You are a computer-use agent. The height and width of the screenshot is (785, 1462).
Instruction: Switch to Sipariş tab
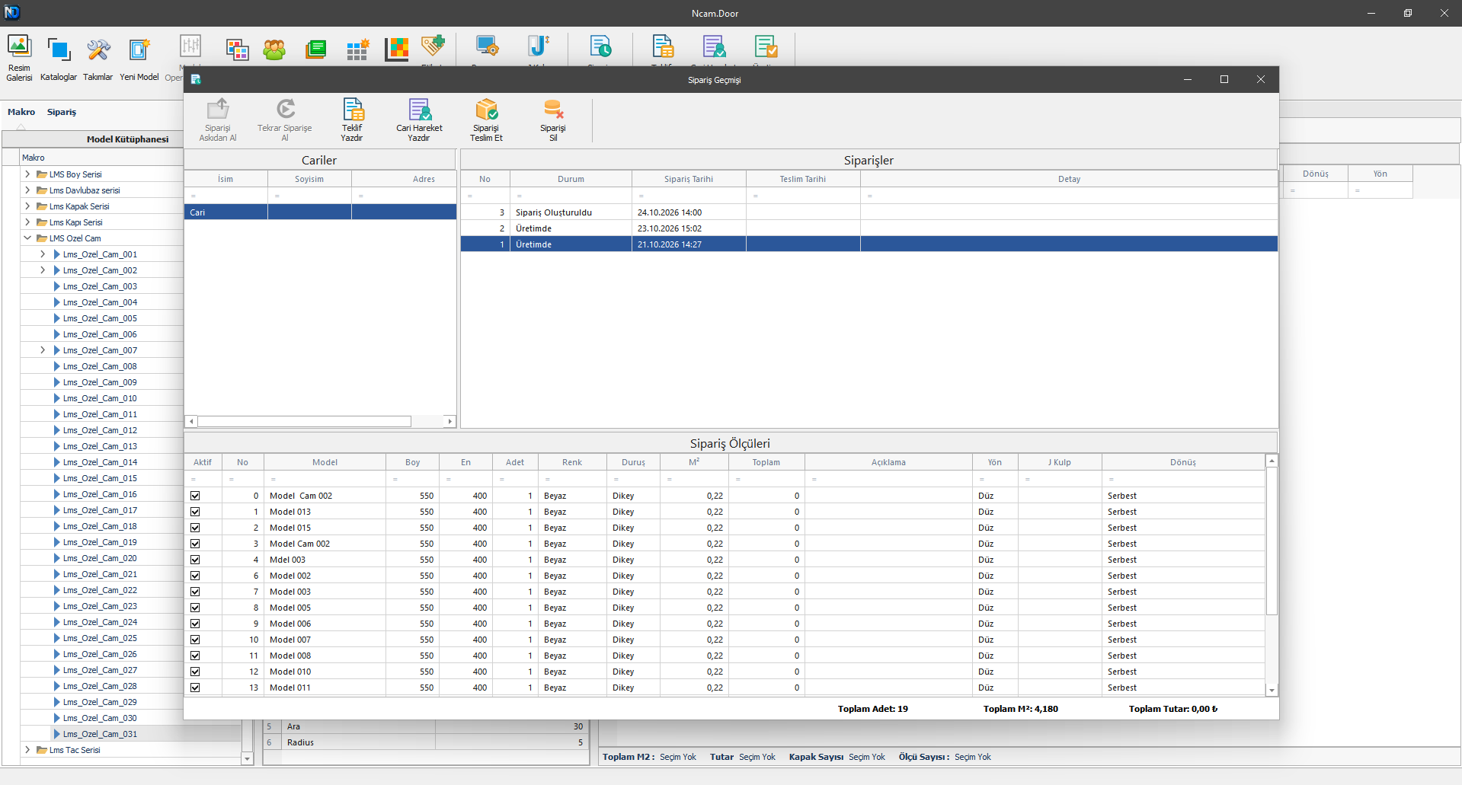coord(62,112)
